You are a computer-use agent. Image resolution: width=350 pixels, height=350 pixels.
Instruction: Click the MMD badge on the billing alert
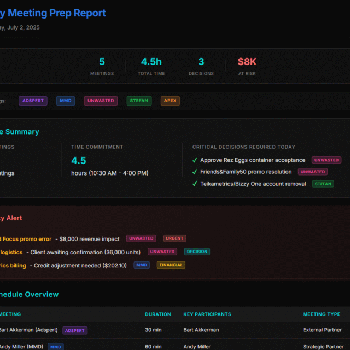[142, 265]
